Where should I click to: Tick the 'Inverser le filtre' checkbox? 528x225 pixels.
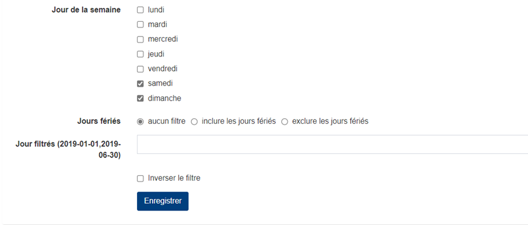[140, 178]
